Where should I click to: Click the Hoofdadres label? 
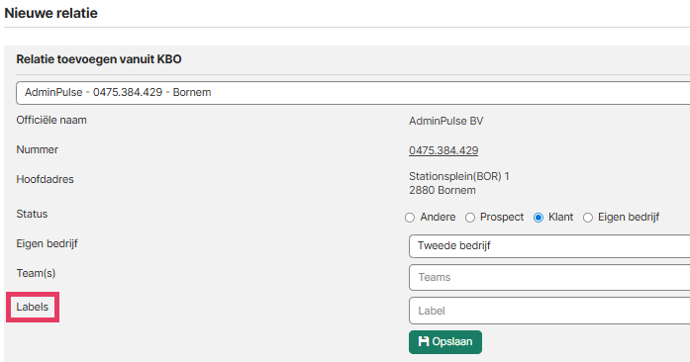45,179
